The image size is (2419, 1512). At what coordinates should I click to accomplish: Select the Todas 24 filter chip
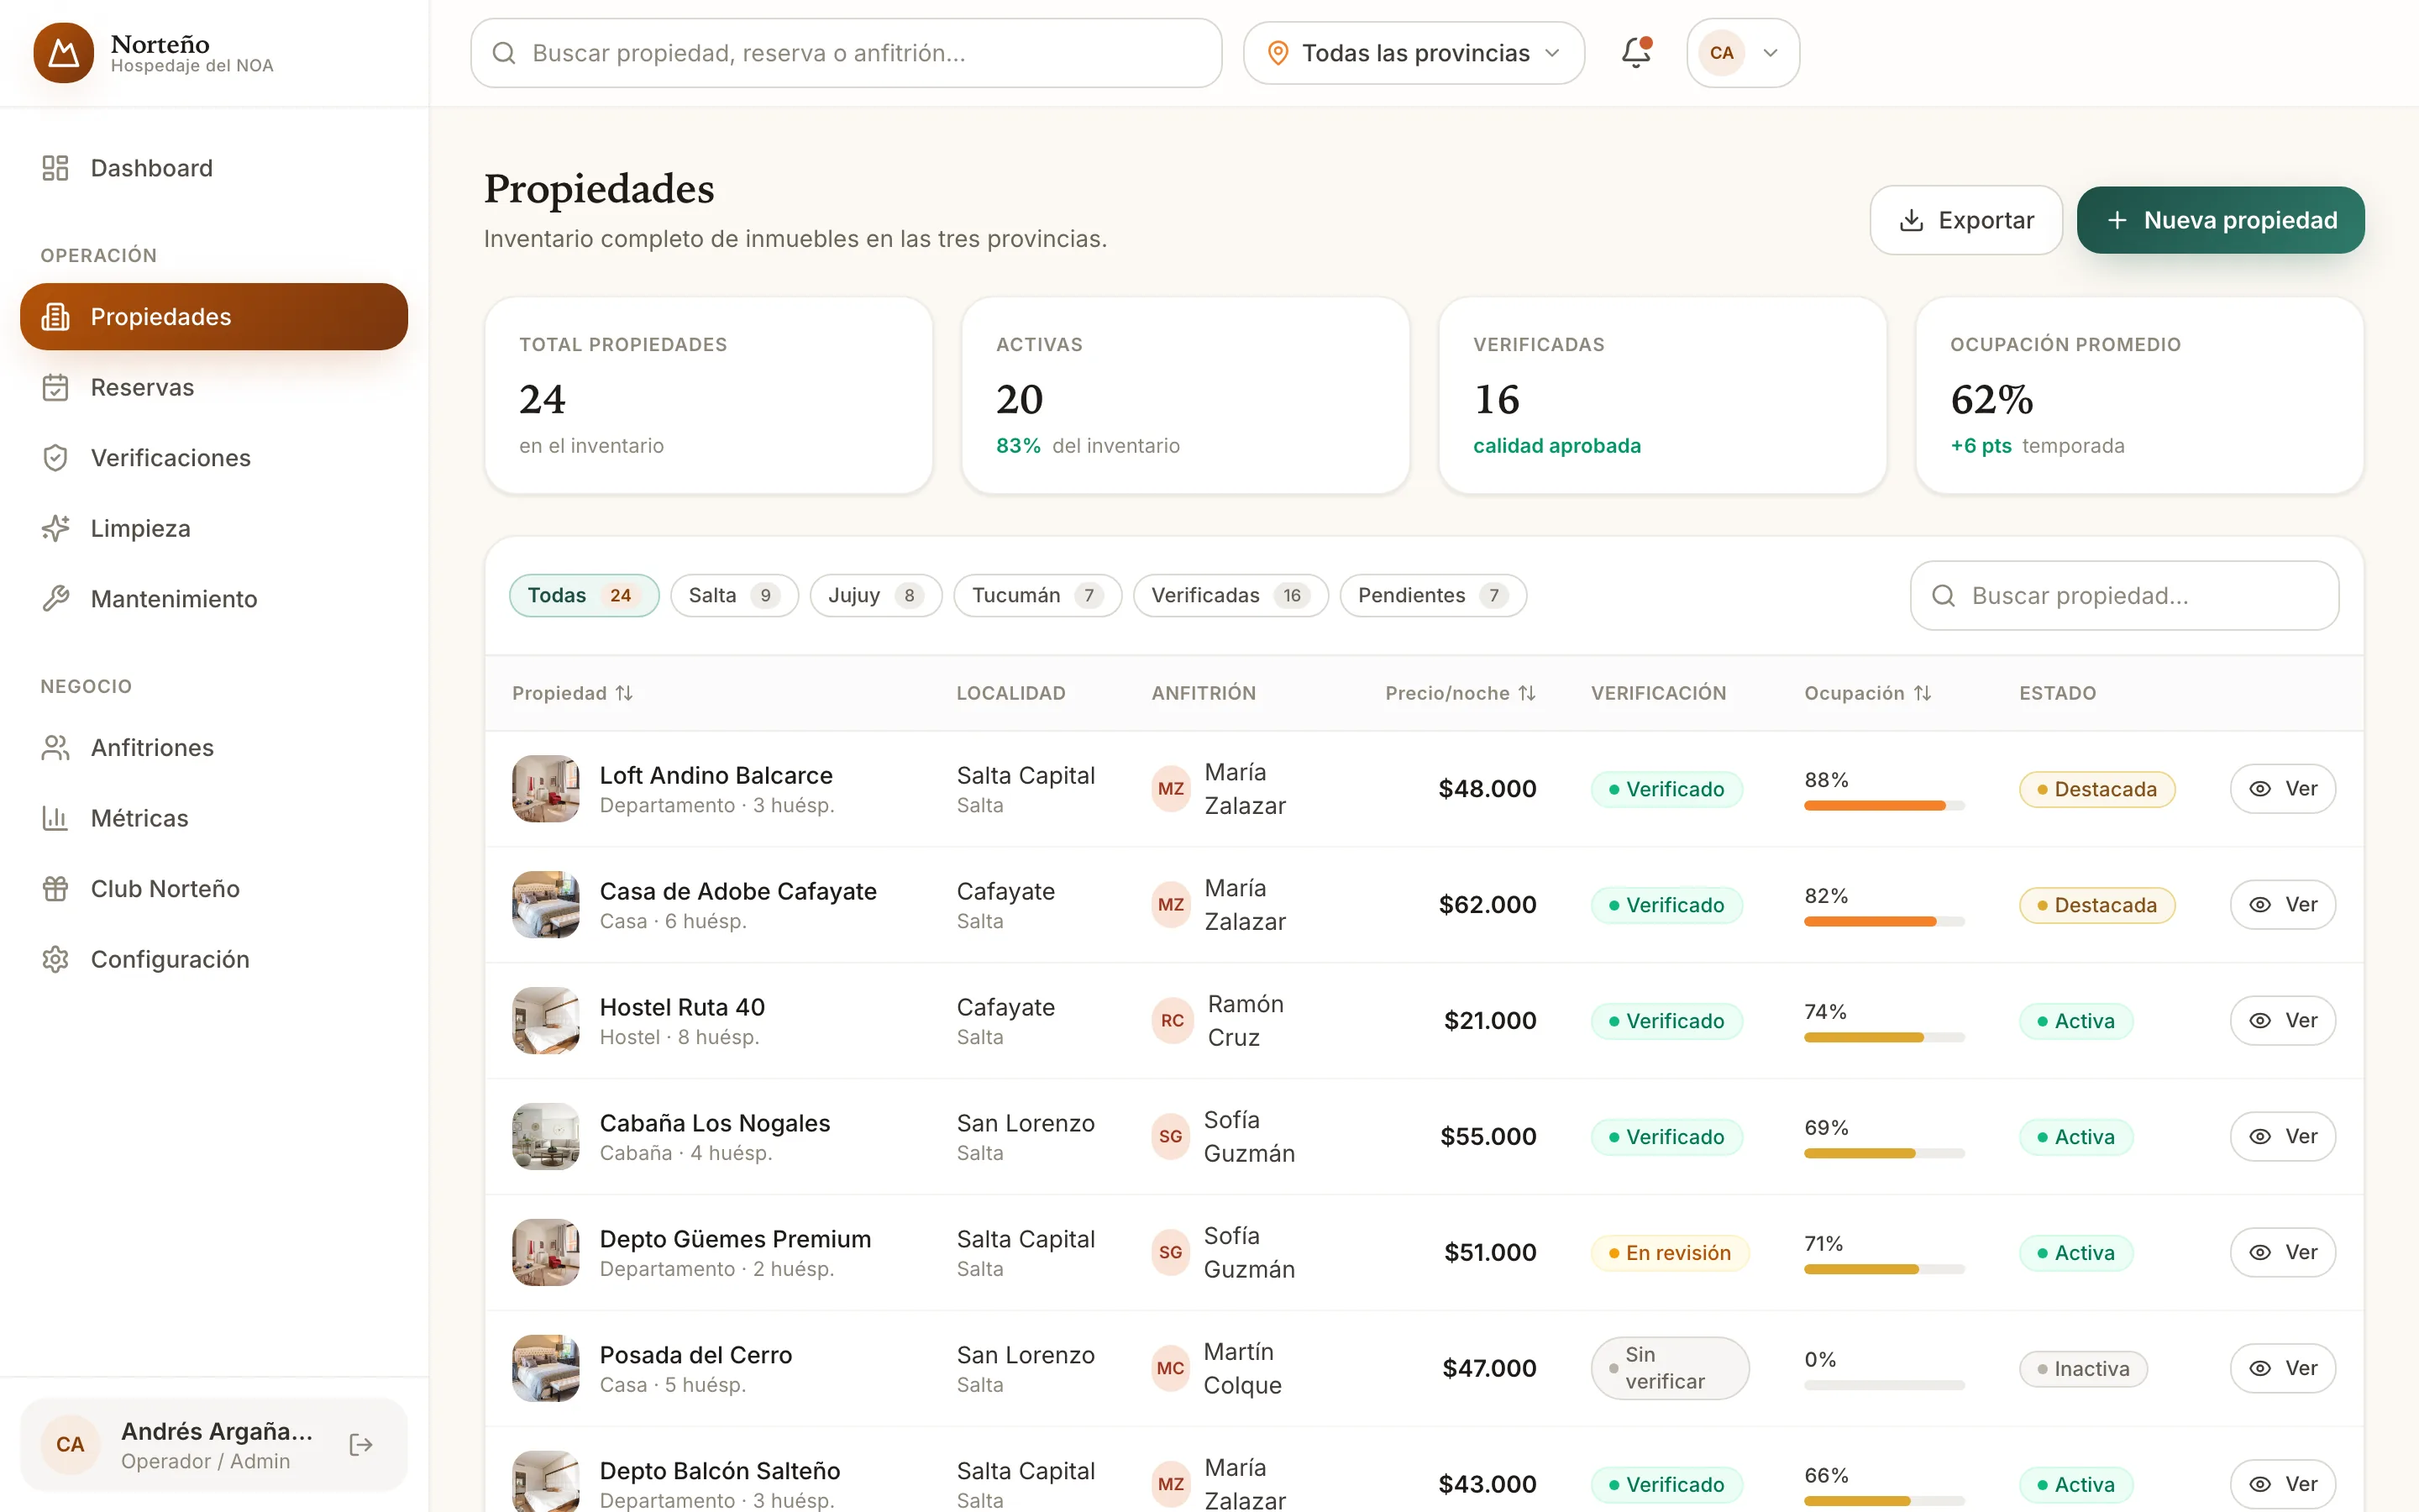[584, 596]
